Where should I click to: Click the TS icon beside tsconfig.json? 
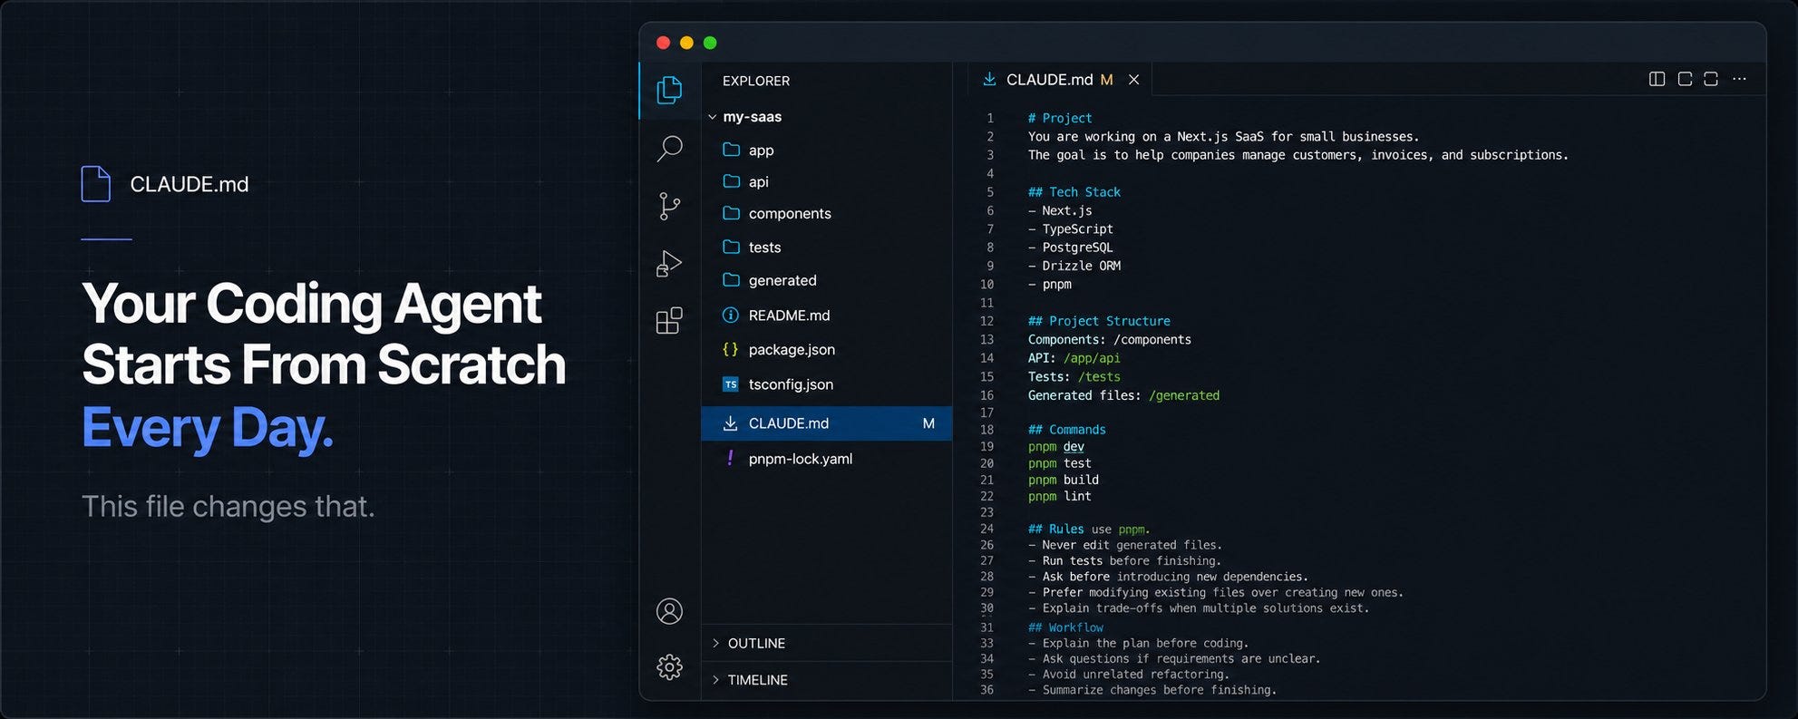point(730,384)
